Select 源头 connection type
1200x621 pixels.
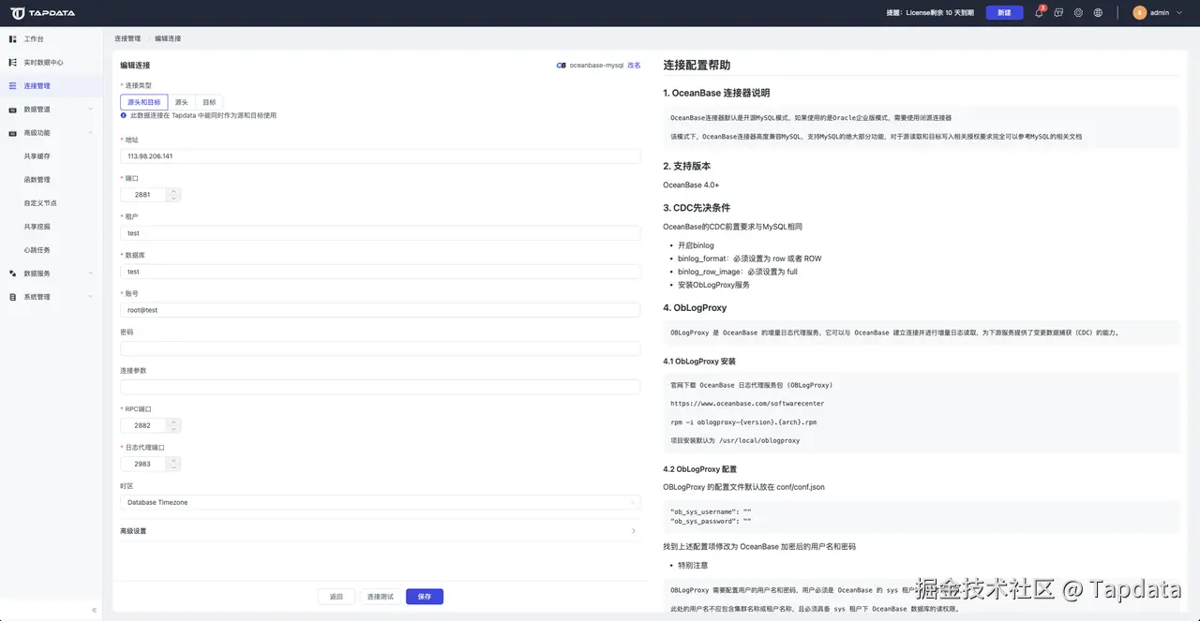click(x=182, y=102)
